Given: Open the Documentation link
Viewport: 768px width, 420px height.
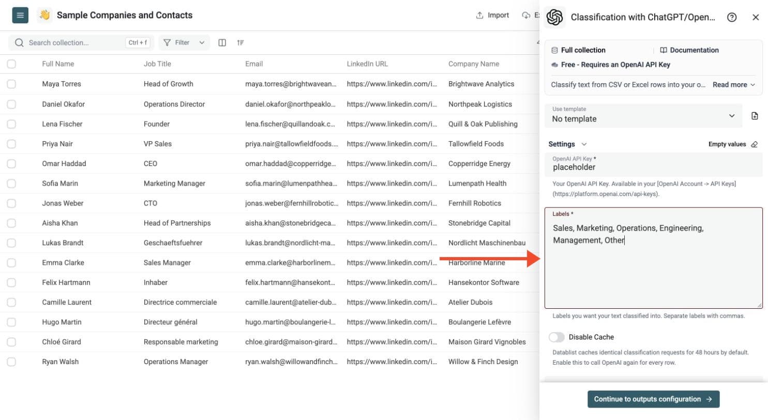Looking at the screenshot, I should [689, 50].
